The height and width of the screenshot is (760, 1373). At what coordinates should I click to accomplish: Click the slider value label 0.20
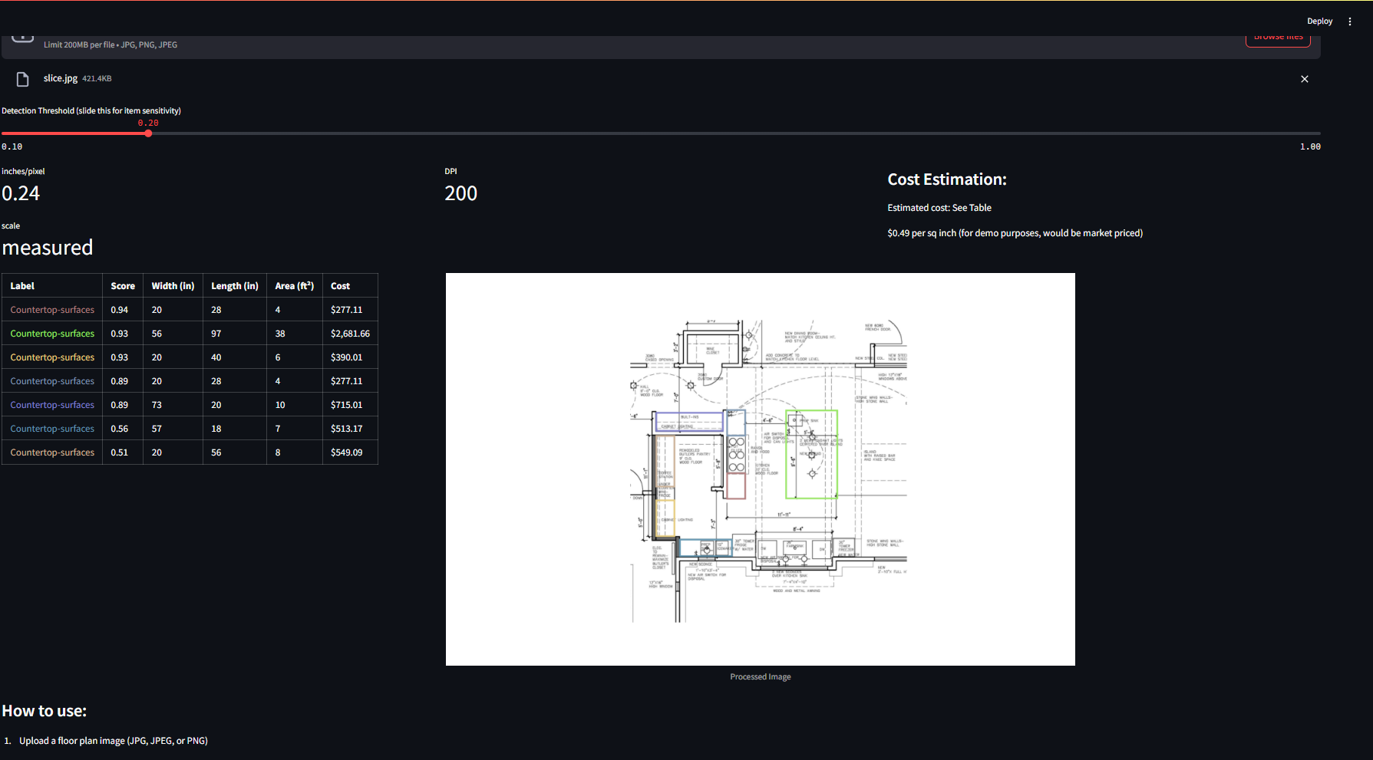coord(148,122)
